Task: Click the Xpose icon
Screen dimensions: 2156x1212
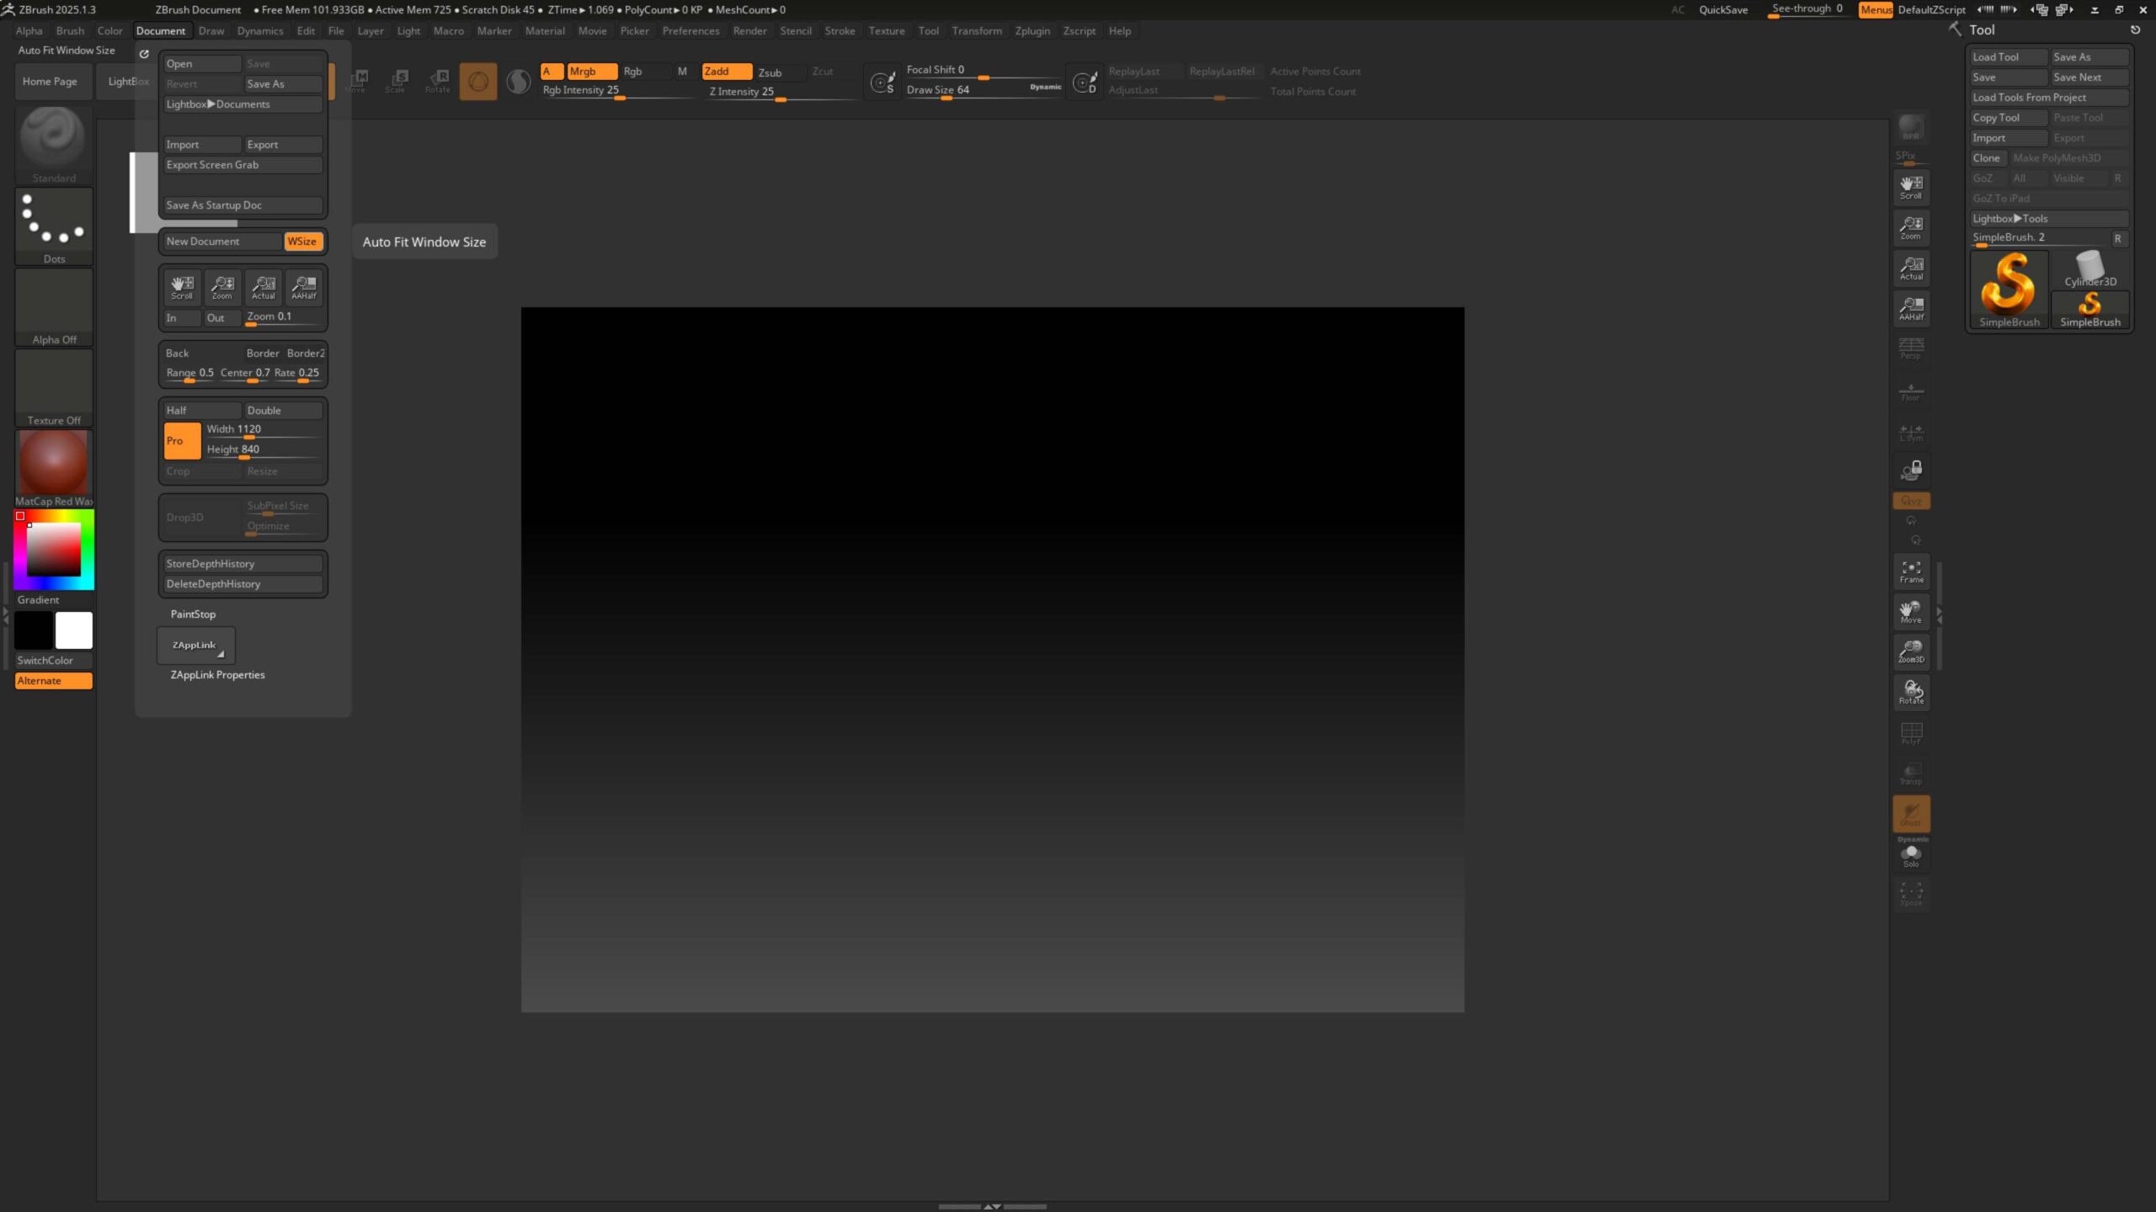Action: (1911, 893)
